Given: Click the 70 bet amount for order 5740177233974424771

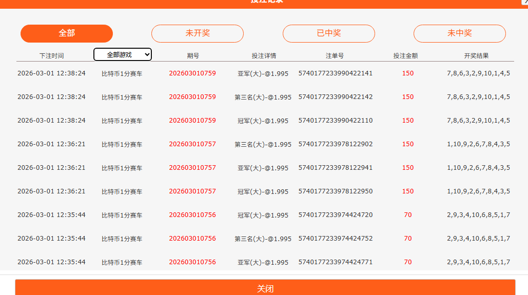Looking at the screenshot, I should tap(407, 262).
